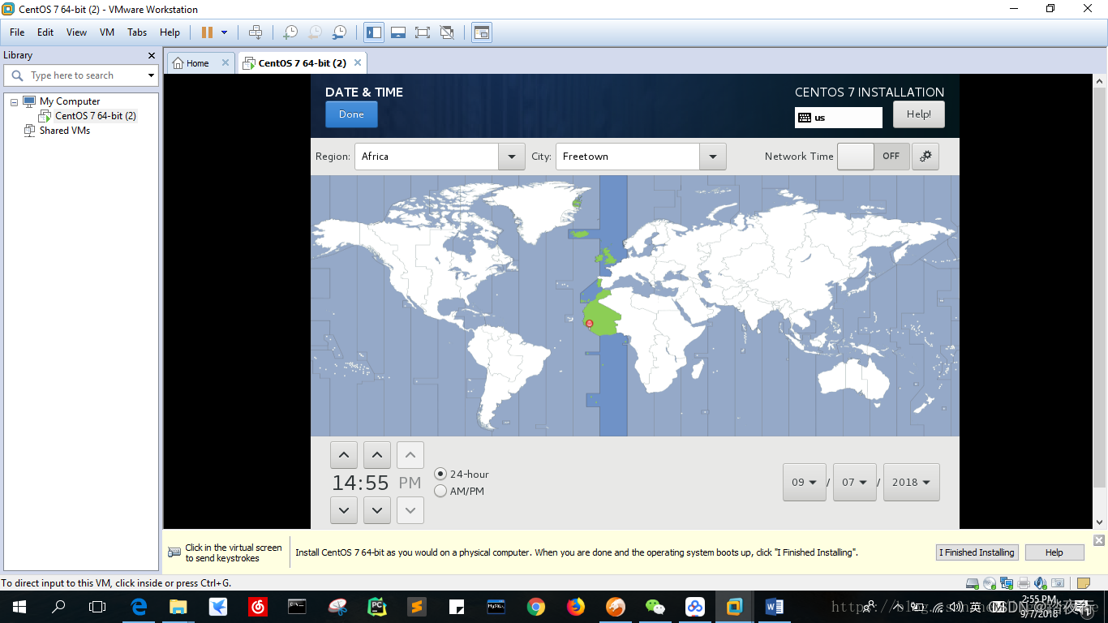
Task: Dismiss the install hint bar
Action: (1099, 540)
